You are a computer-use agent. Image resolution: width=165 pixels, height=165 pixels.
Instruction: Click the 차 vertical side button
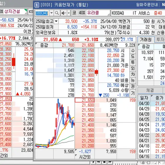tap(133, 74)
